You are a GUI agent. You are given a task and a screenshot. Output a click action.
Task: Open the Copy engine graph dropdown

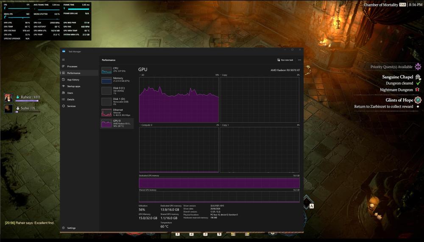pyautogui.click(x=224, y=75)
